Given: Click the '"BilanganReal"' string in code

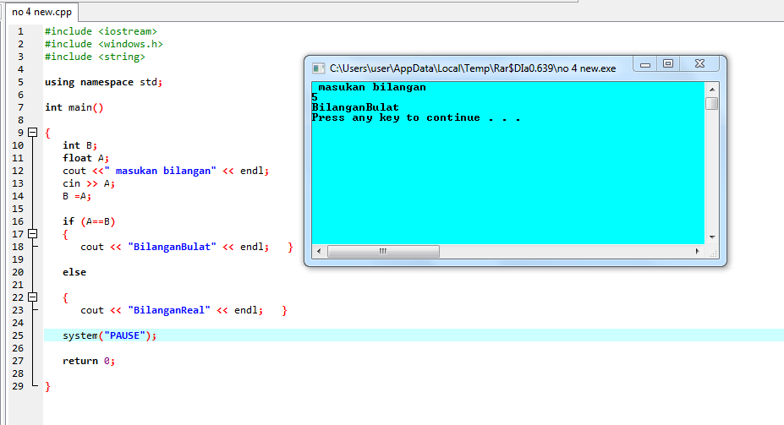Looking at the screenshot, I should coord(169,310).
